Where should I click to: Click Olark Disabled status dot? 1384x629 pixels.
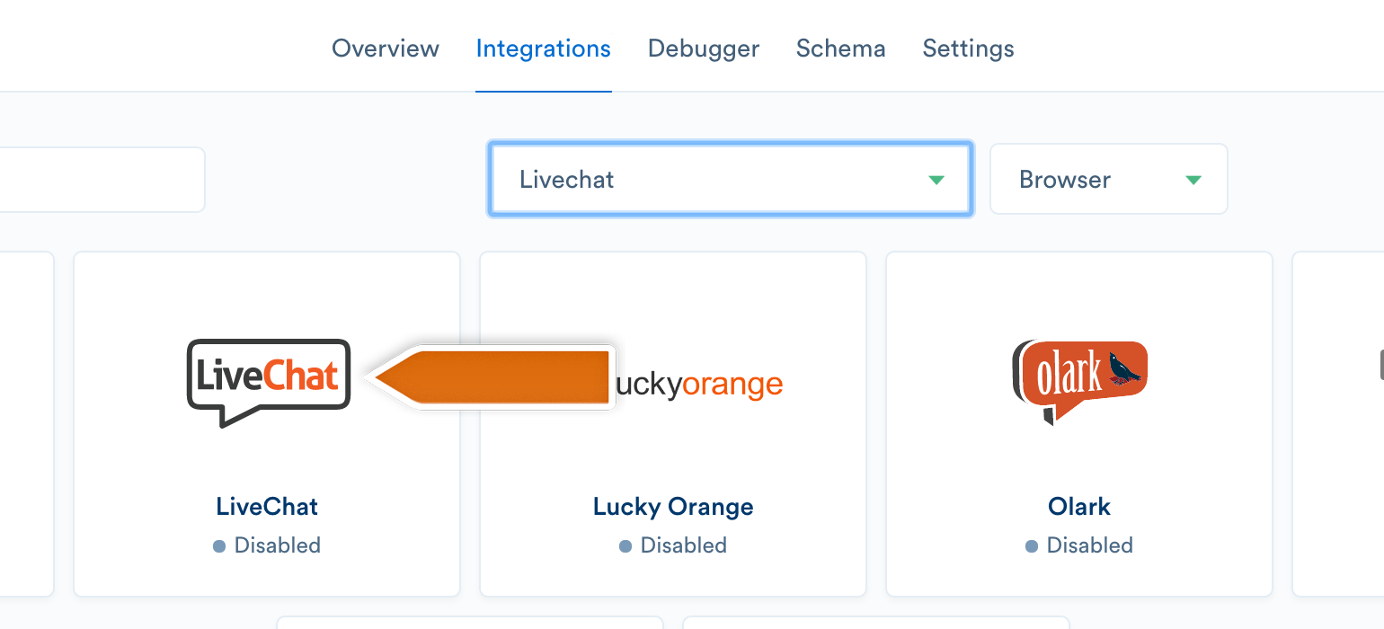(x=1031, y=545)
